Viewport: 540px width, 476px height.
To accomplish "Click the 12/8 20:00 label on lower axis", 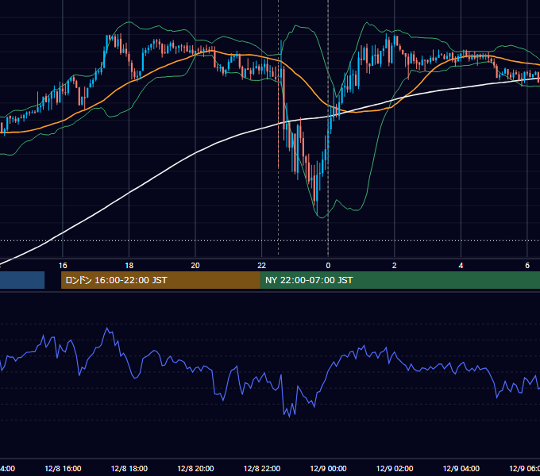I will [x=195, y=469].
